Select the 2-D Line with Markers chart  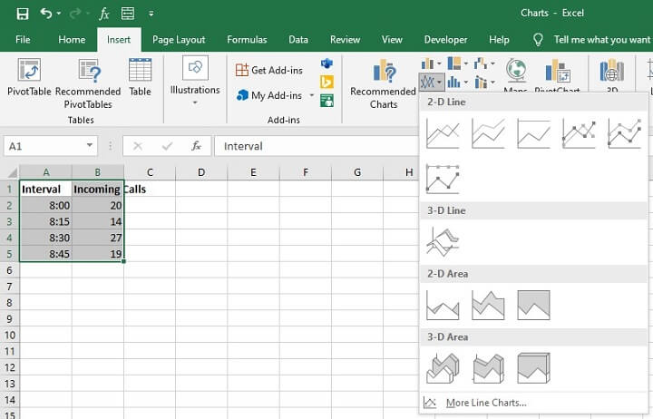(x=579, y=133)
